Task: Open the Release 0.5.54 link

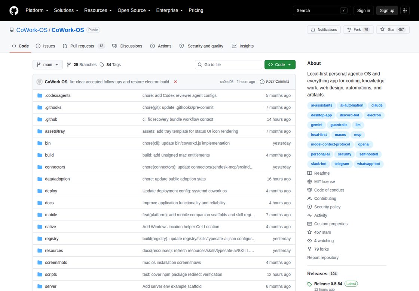Action: pos(328,284)
